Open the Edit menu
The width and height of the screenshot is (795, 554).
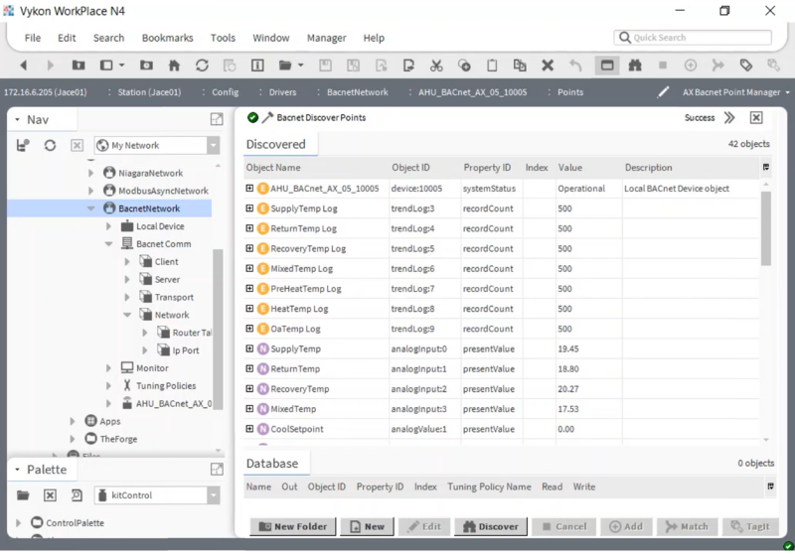[67, 38]
